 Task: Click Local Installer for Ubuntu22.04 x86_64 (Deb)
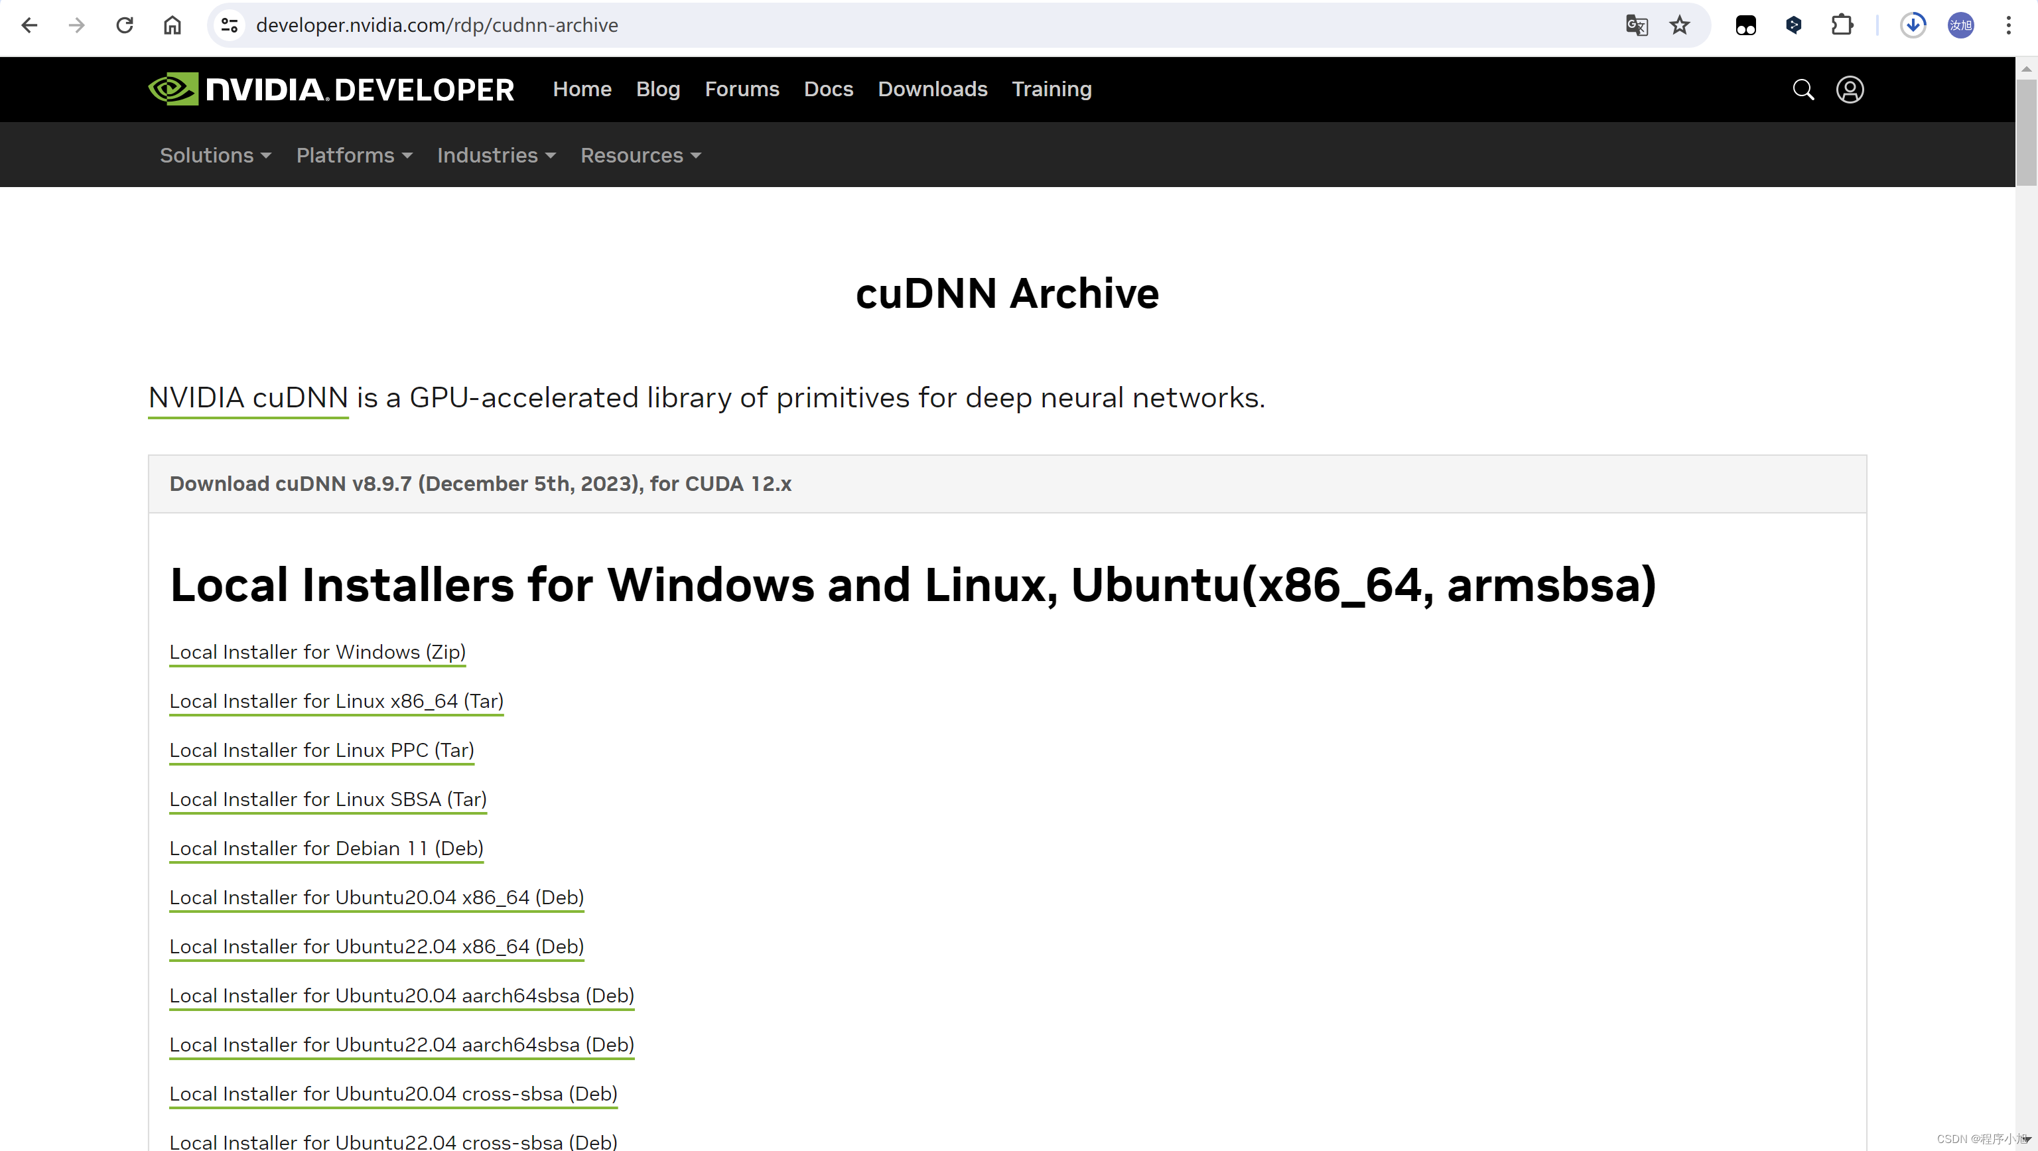[x=375, y=946]
